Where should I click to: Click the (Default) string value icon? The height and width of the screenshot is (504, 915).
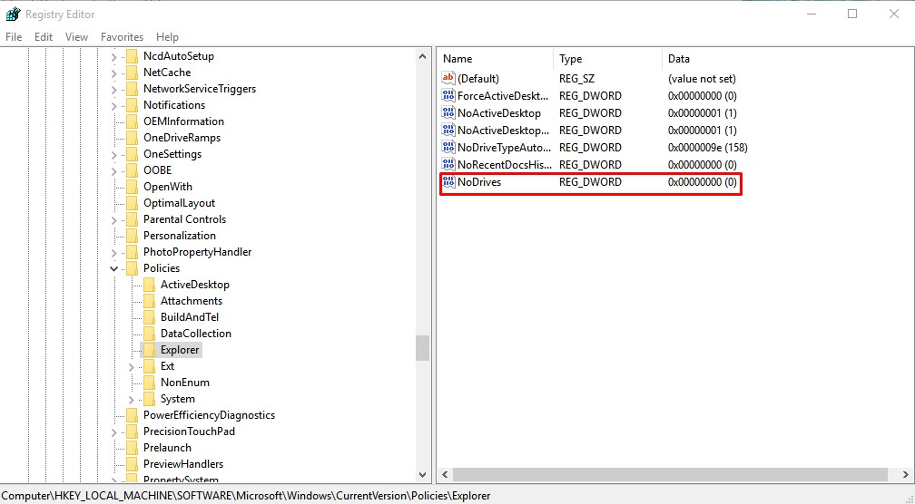[448, 78]
